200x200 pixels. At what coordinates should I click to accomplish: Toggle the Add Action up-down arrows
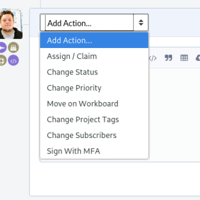click(x=141, y=22)
